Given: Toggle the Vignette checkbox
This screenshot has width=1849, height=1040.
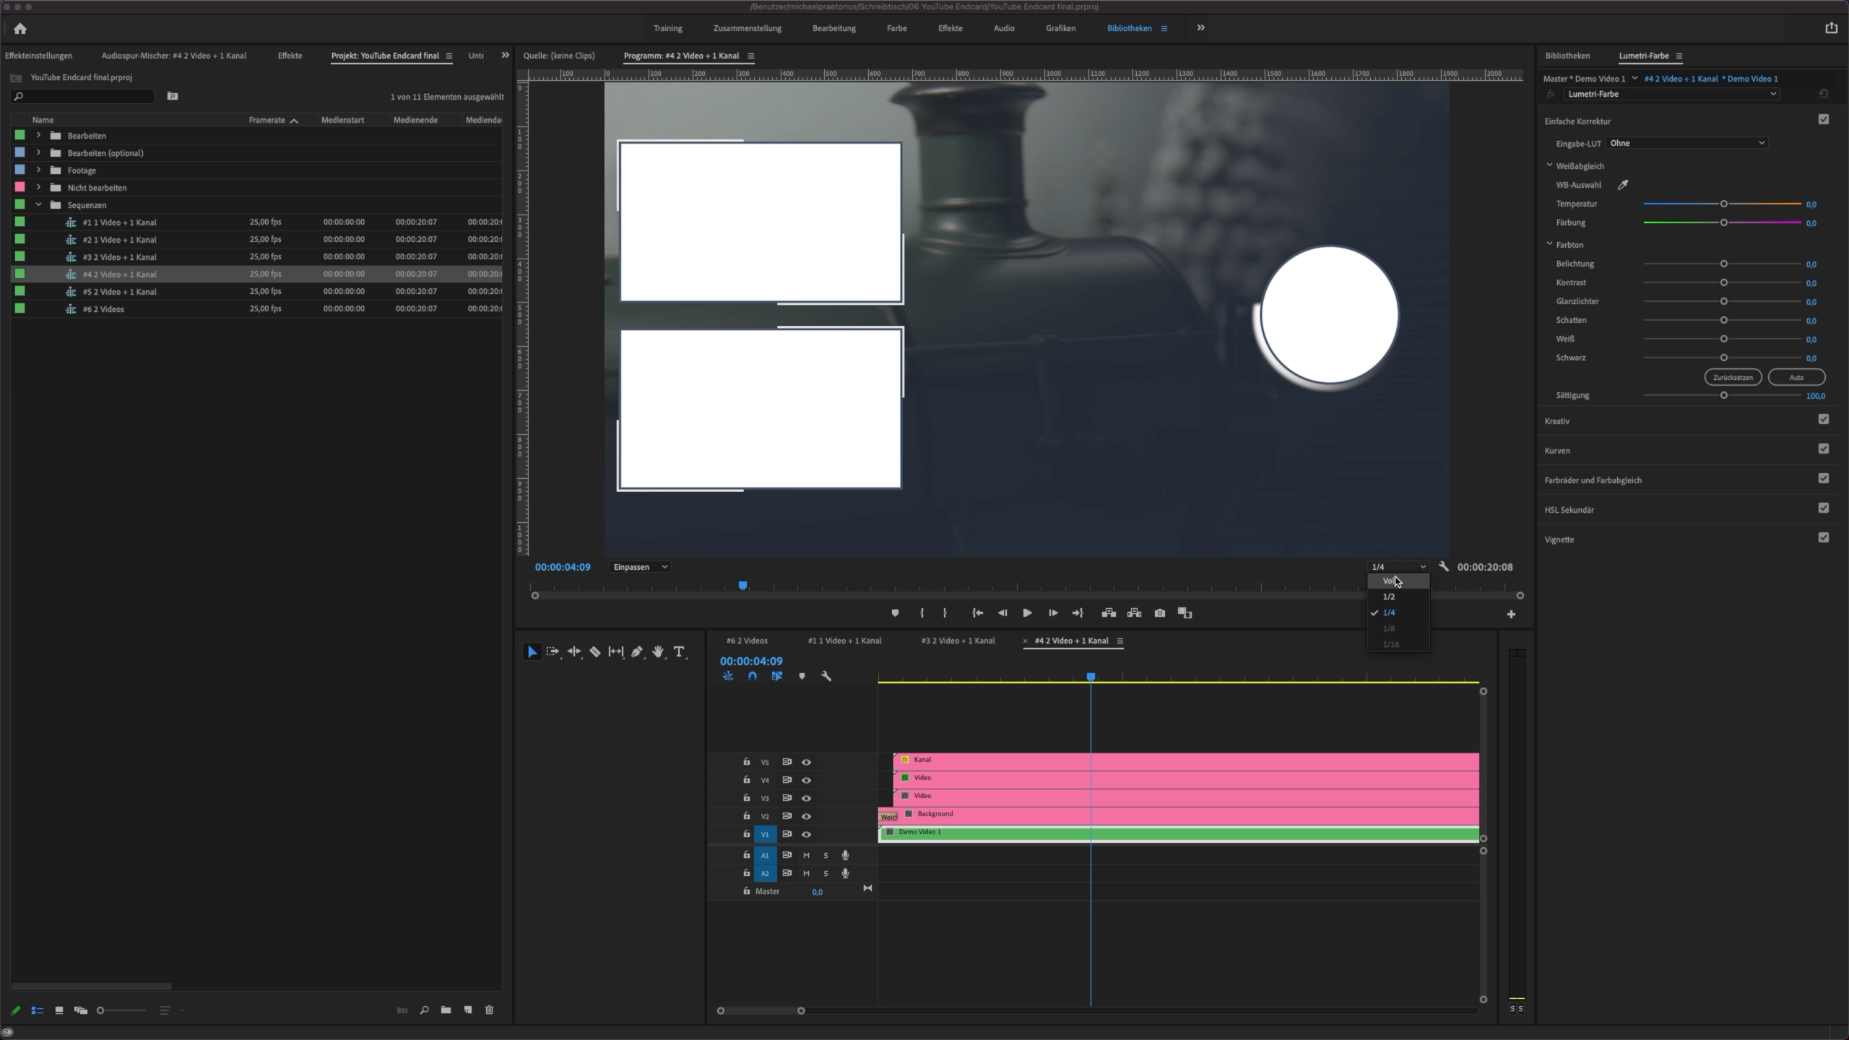Looking at the screenshot, I should click(1824, 538).
